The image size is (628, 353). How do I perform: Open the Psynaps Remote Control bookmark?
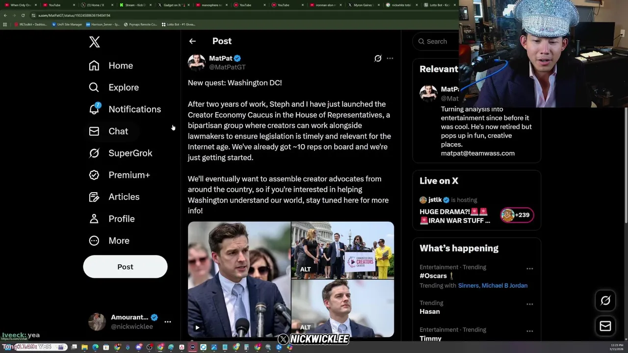(140, 25)
